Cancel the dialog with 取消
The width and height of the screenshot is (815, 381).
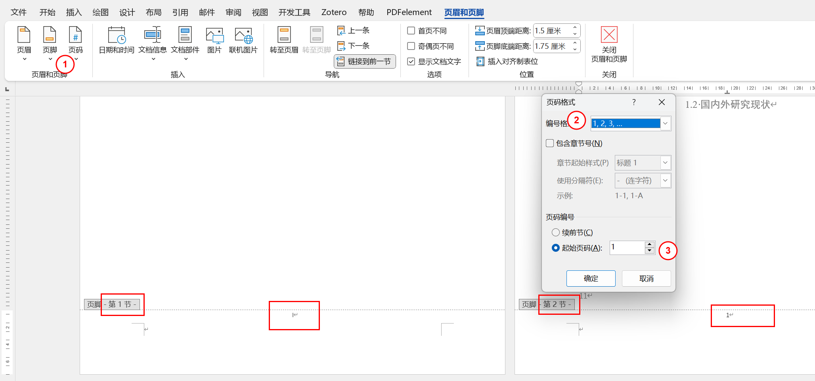pos(647,279)
